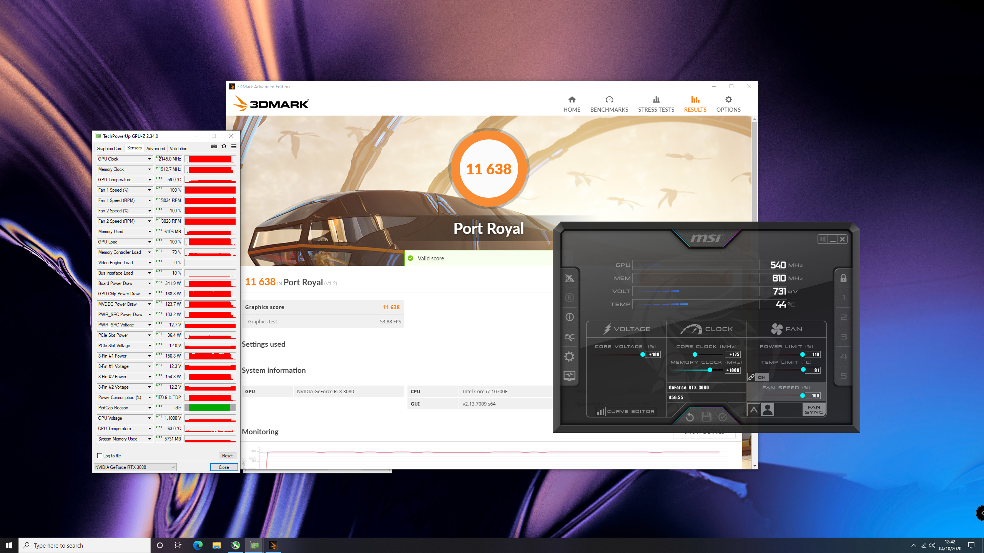Reset Afterburner settings to default
Image resolution: width=984 pixels, height=553 pixels.
point(690,417)
